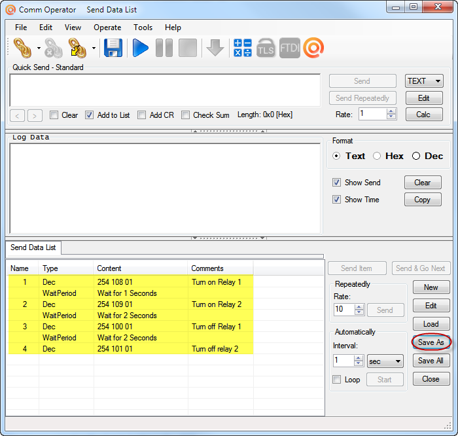Click the Automatically Interval stepper arrows
This screenshot has height=436, width=458.
point(359,361)
